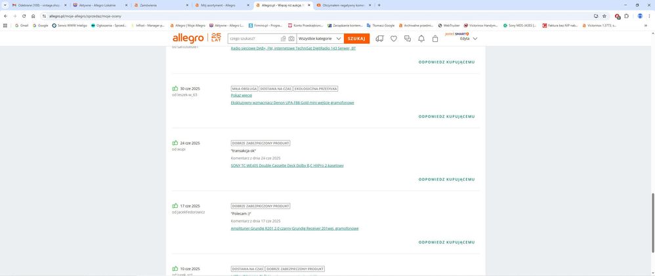Click the barcode scan icon in search box

[x=284, y=39]
